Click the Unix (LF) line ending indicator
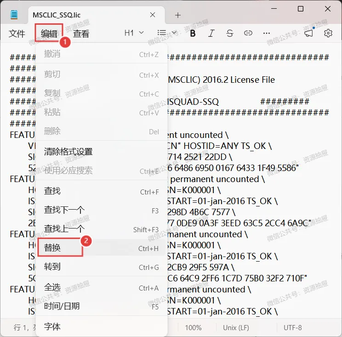This screenshot has width=342, height=337. (236, 328)
